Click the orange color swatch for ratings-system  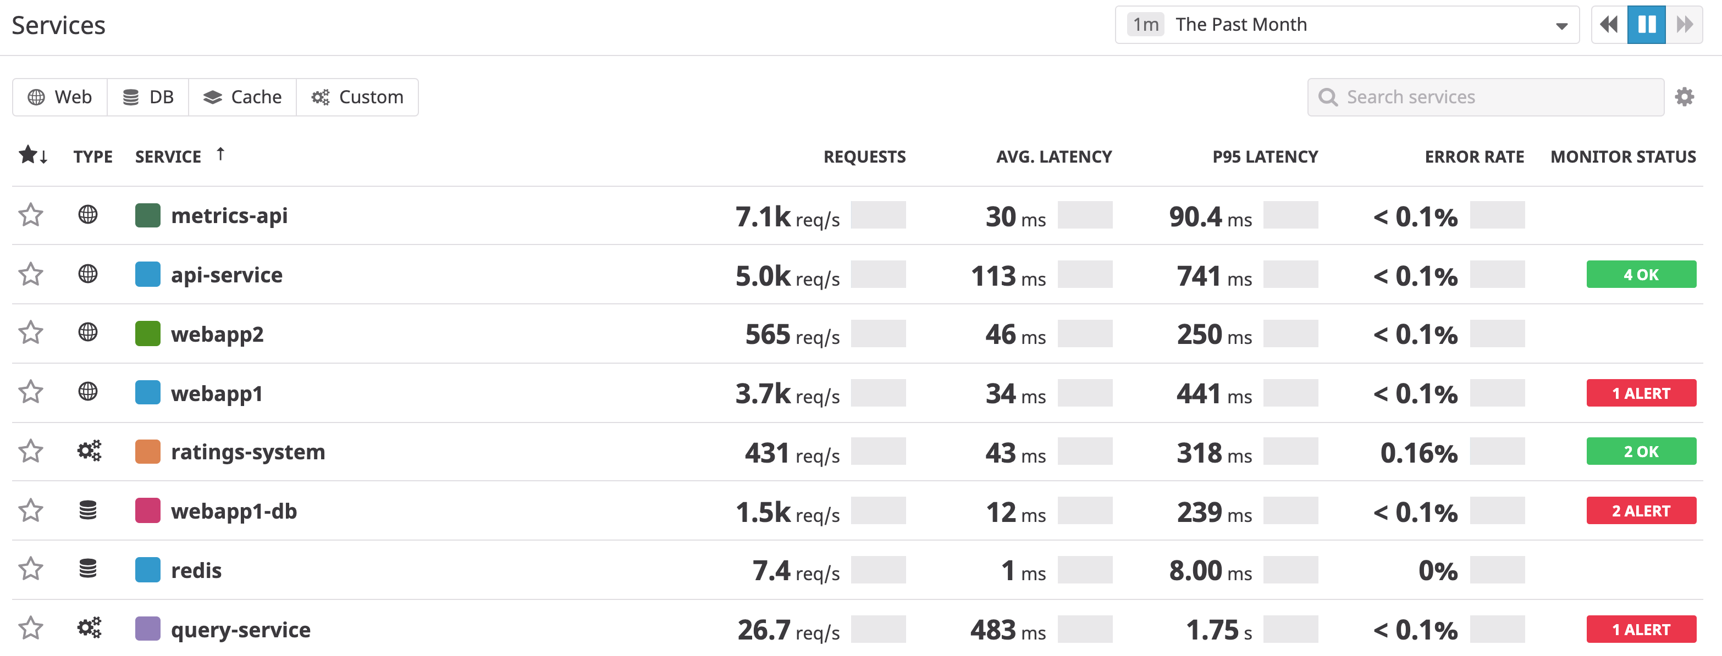tap(148, 451)
